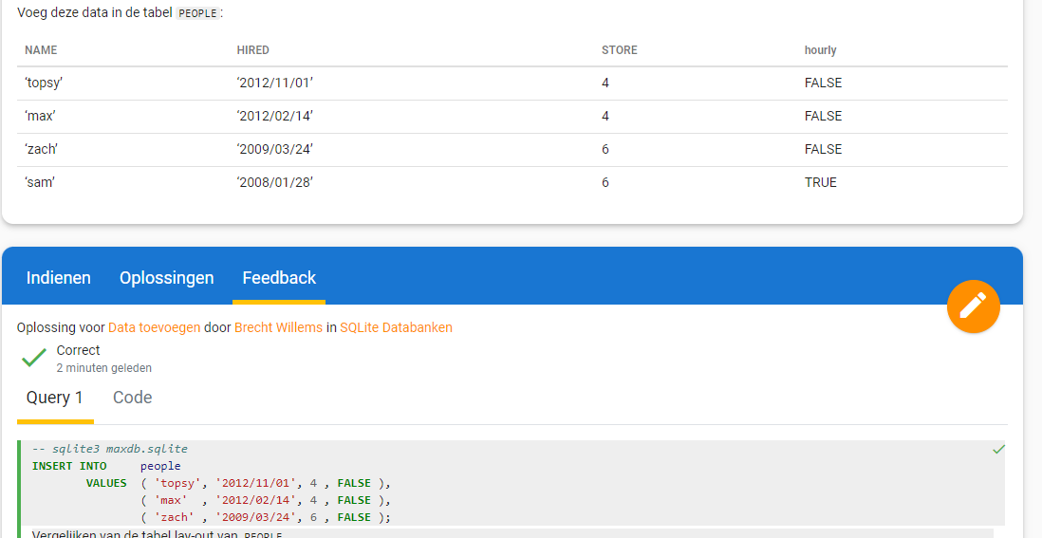The image size is (1042, 538).
Task: Click the small green check beside query
Action: tap(998, 450)
